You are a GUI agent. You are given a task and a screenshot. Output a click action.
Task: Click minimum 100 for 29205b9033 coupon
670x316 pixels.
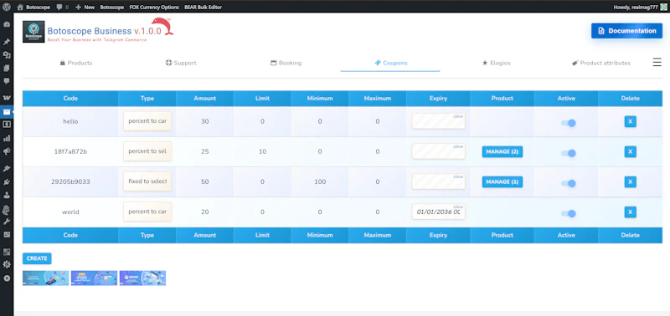tap(320, 181)
